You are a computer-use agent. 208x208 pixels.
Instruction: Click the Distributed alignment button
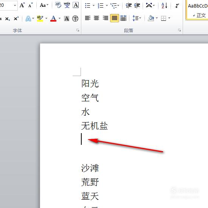[123, 18]
